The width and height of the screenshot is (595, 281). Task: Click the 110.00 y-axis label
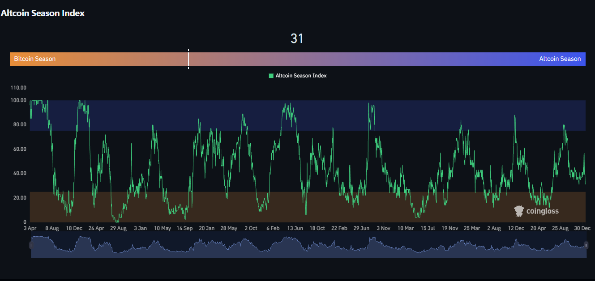pyautogui.click(x=18, y=88)
